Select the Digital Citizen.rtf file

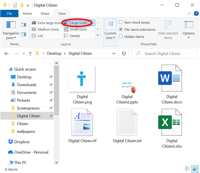pos(82,126)
